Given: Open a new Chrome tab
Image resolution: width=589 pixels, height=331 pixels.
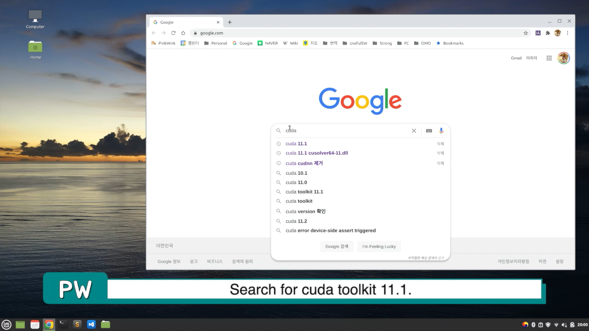Looking at the screenshot, I should [230, 22].
